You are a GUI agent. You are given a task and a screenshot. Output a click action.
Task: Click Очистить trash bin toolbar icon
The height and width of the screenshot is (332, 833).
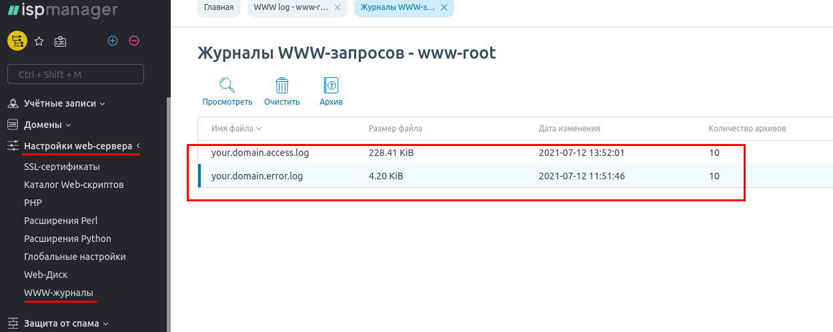tap(282, 85)
